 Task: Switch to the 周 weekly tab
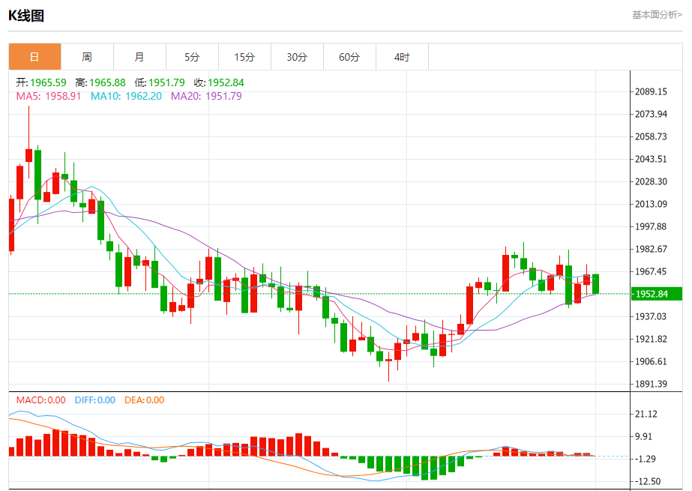[87, 57]
